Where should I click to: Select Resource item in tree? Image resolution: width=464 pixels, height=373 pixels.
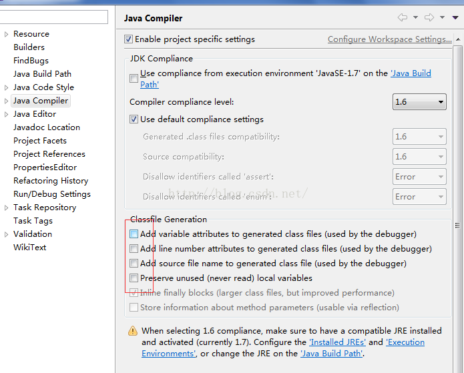31,34
